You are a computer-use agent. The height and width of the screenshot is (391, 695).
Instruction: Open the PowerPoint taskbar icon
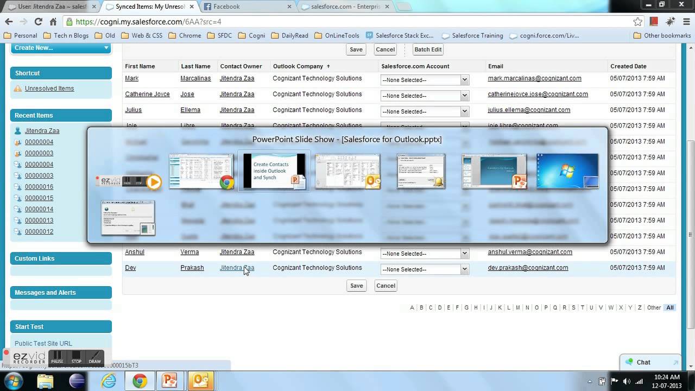click(169, 381)
